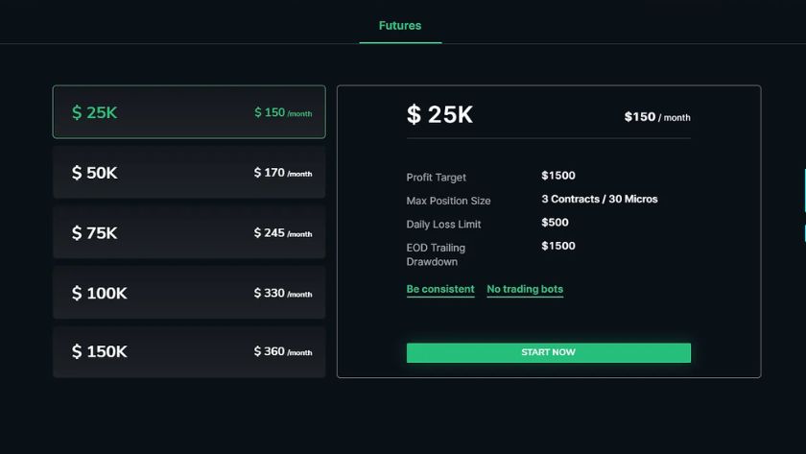Image resolution: width=806 pixels, height=454 pixels.
Task: Click the 3 Contracts / 30 Micros value
Action: point(599,200)
